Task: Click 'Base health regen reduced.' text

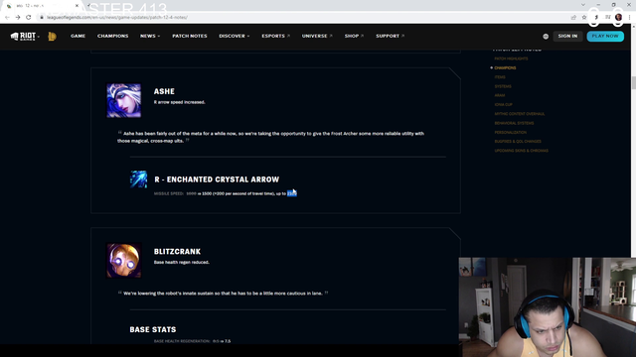Action: (x=181, y=262)
